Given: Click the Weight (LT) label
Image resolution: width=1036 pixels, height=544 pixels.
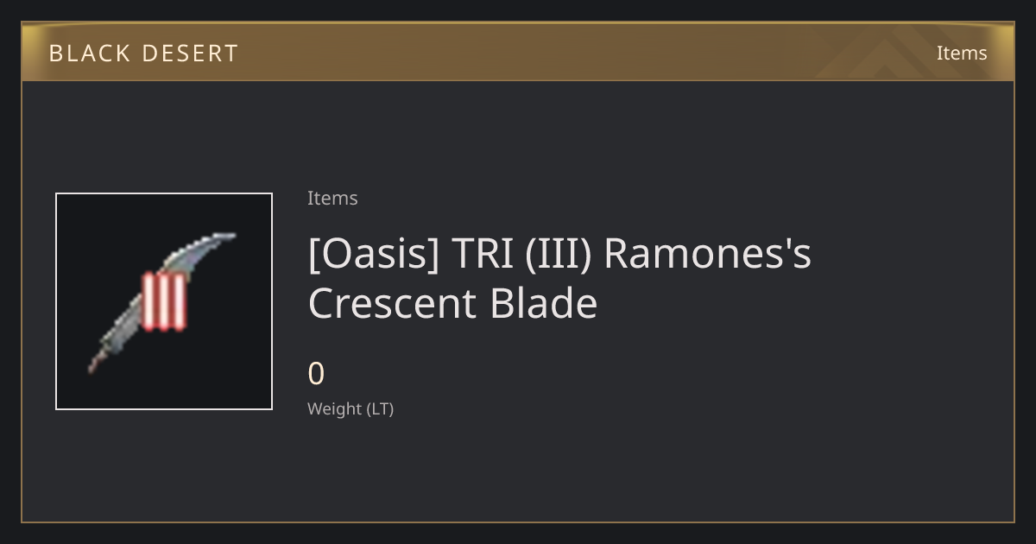Looking at the screenshot, I should [351, 409].
